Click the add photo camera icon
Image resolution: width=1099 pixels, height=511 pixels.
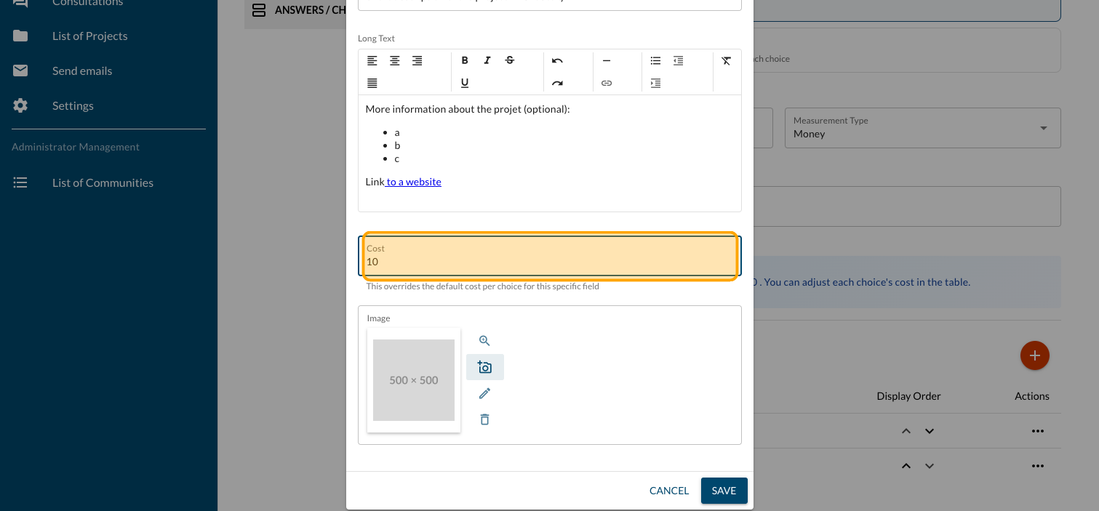tap(485, 367)
